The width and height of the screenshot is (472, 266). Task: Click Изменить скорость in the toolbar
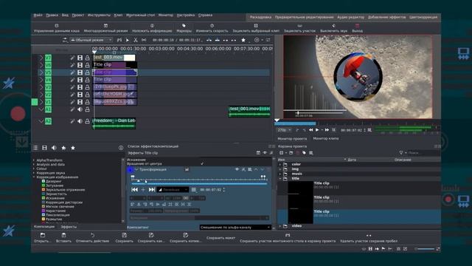pos(212,28)
